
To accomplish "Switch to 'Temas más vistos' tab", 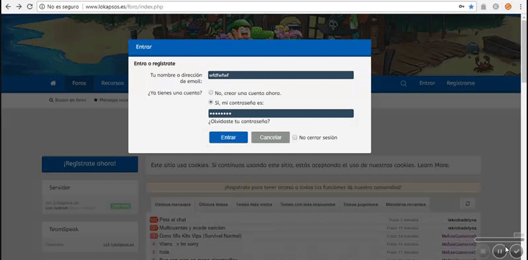I will (253, 205).
